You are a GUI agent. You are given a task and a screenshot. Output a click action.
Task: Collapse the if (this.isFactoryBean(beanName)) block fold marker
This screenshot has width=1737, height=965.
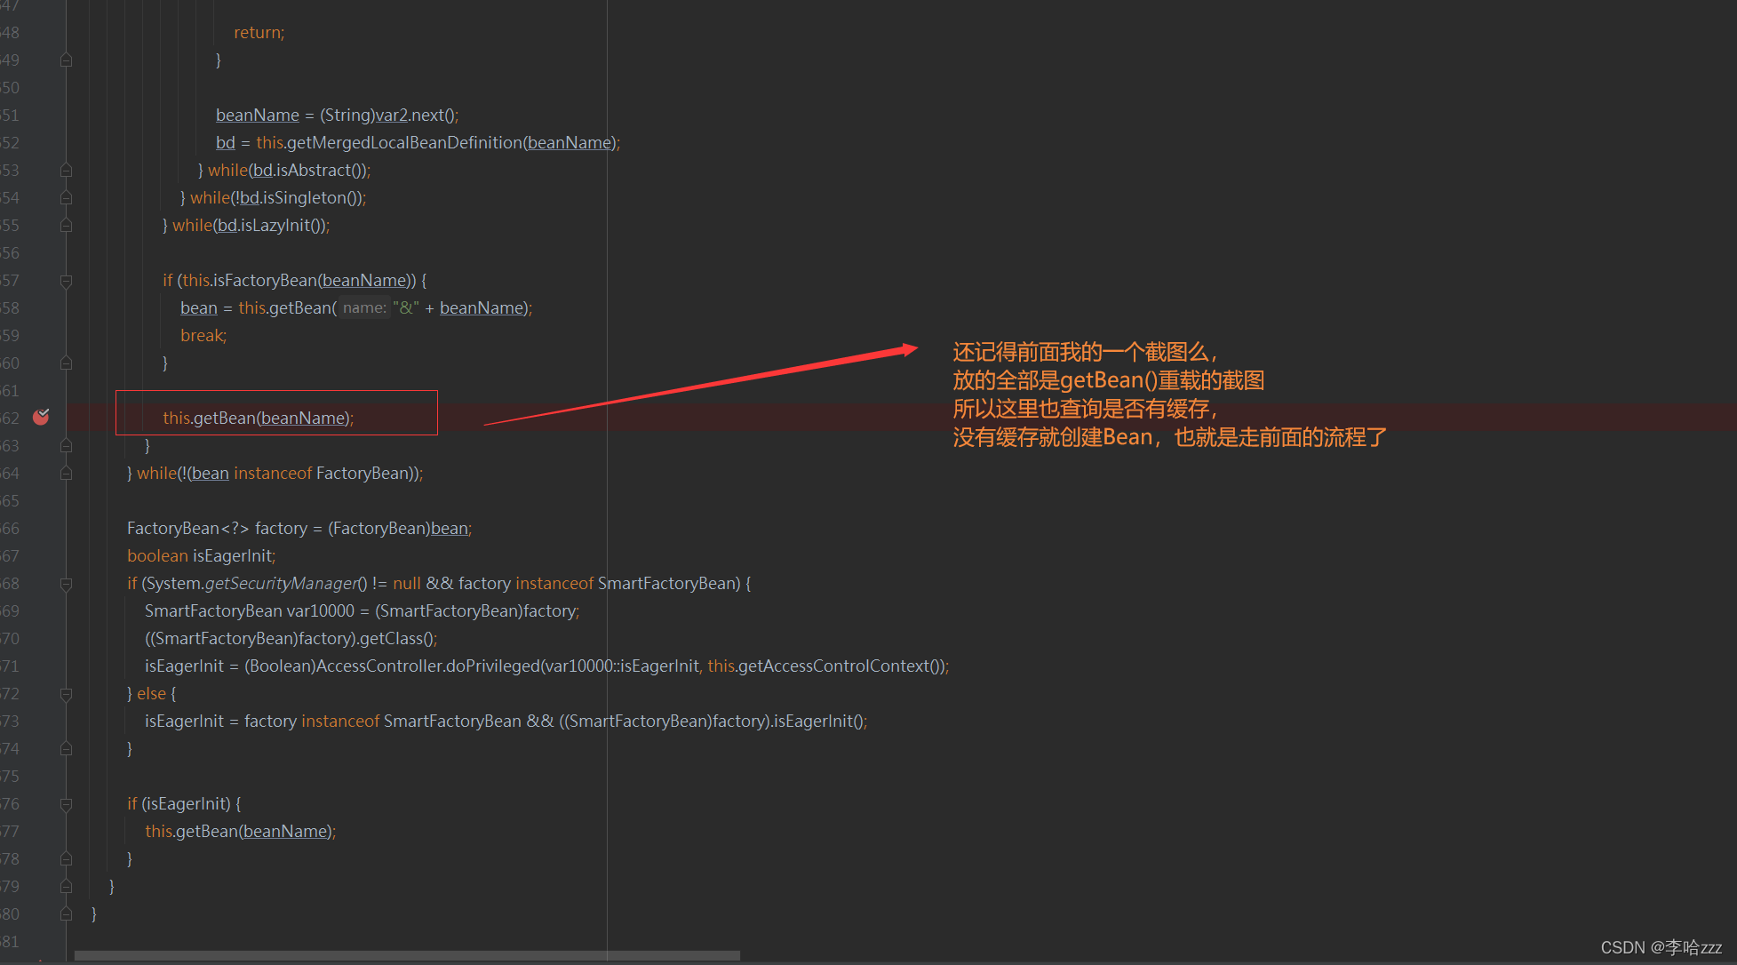(x=66, y=281)
